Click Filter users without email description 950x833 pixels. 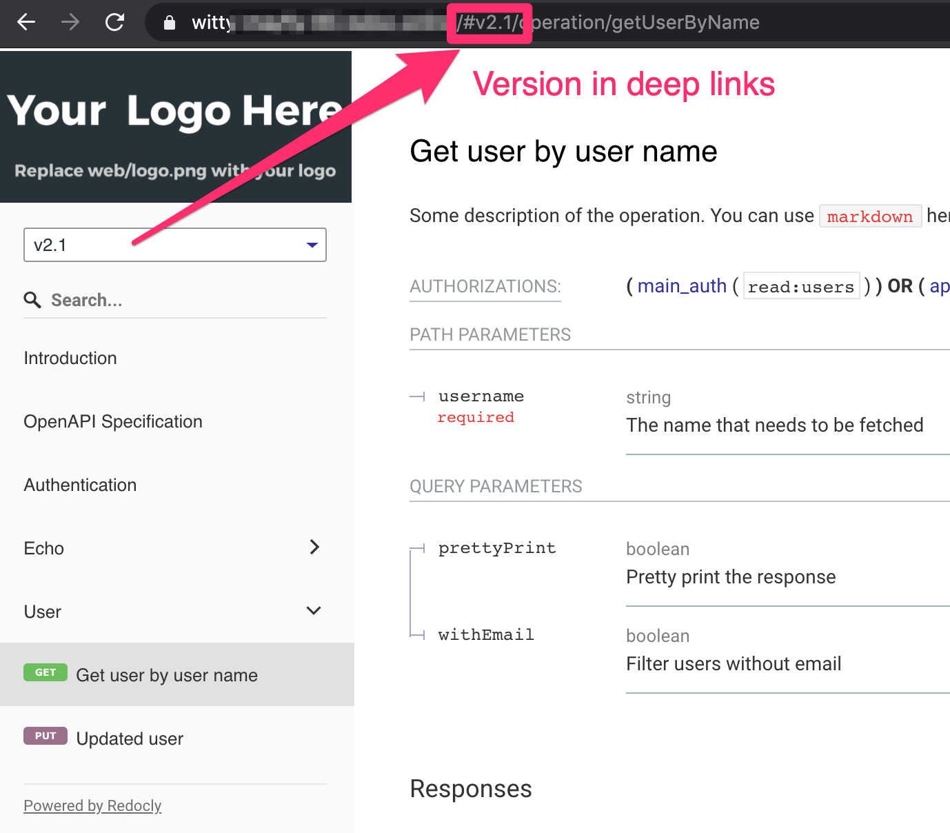(x=734, y=663)
